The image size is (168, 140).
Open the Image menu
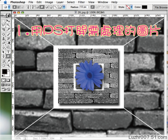pos(49,2)
